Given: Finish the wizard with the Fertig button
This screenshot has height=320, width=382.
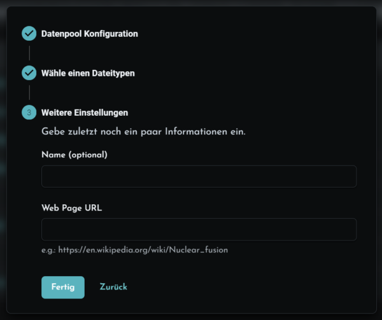Looking at the screenshot, I should 63,287.
